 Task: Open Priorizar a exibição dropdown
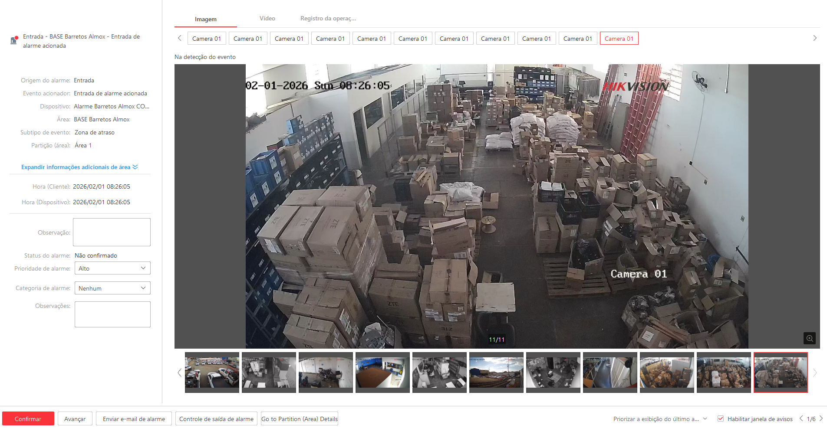point(660,419)
